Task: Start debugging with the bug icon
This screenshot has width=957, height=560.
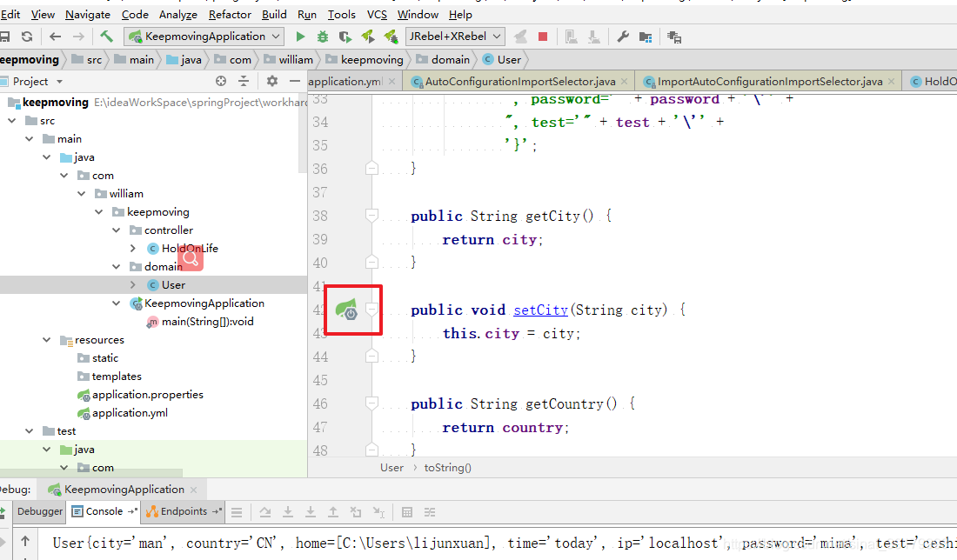Action: click(323, 37)
